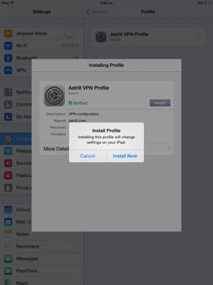Open the Wi-Fi settings icon
Viewport: 213px width, 285px height.
(8, 46)
